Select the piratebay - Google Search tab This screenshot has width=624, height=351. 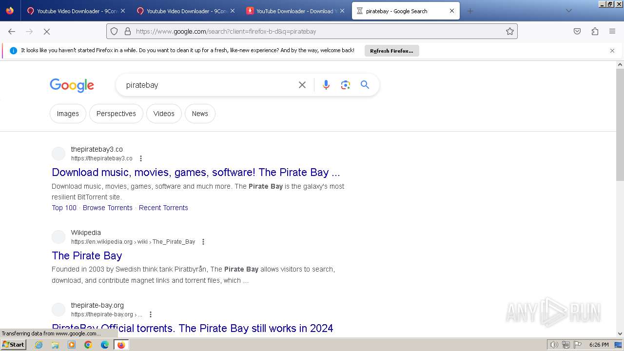[406, 11]
